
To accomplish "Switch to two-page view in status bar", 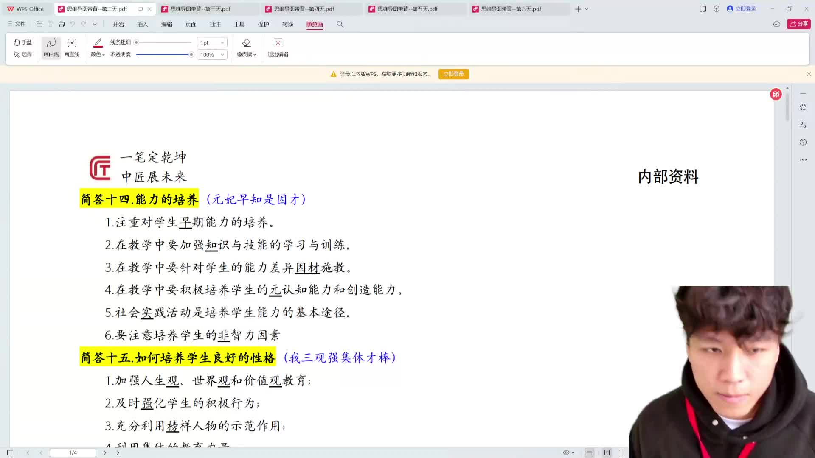I will tap(621, 452).
